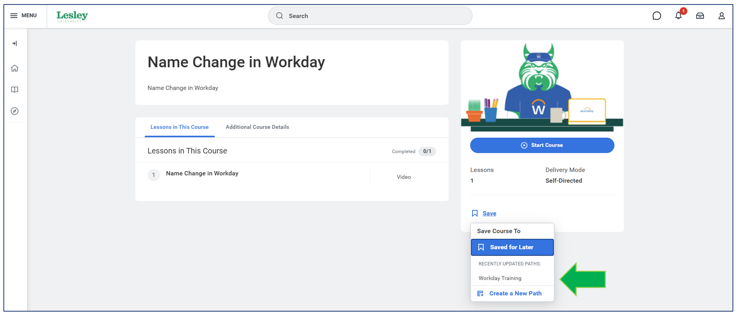Open notifications bell with badge

pyautogui.click(x=679, y=15)
